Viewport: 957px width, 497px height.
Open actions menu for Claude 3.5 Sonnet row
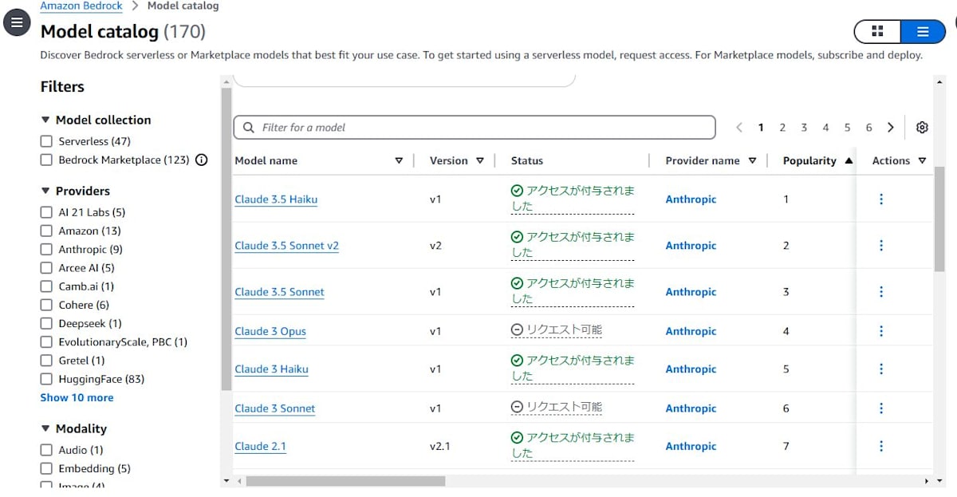point(881,292)
